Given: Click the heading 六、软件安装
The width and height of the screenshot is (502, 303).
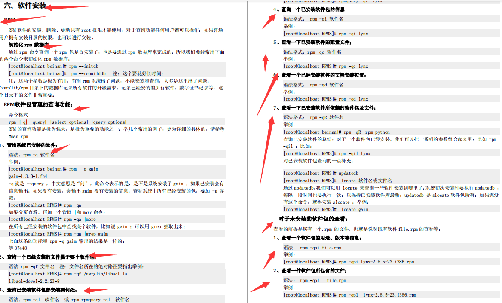Looking at the screenshot, I should pyautogui.click(x=25, y=6).
